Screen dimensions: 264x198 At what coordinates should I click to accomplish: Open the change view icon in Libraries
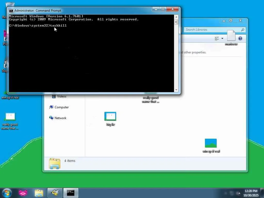click(217, 39)
